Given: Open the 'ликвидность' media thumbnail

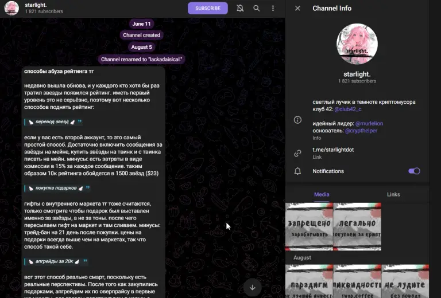Looking at the screenshot, I should click(x=357, y=281).
